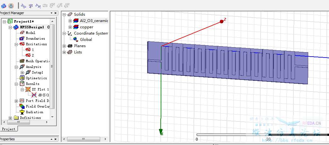Click the project tree scroll-down arrow
The width and height of the screenshot is (329, 145).
pyautogui.click(x=52, y=117)
